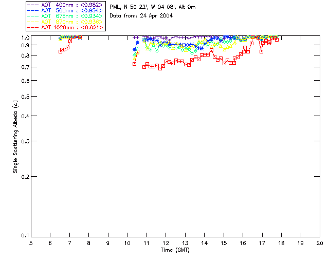
Task: Click the x-axis tick label 8
Action: click(x=89, y=243)
